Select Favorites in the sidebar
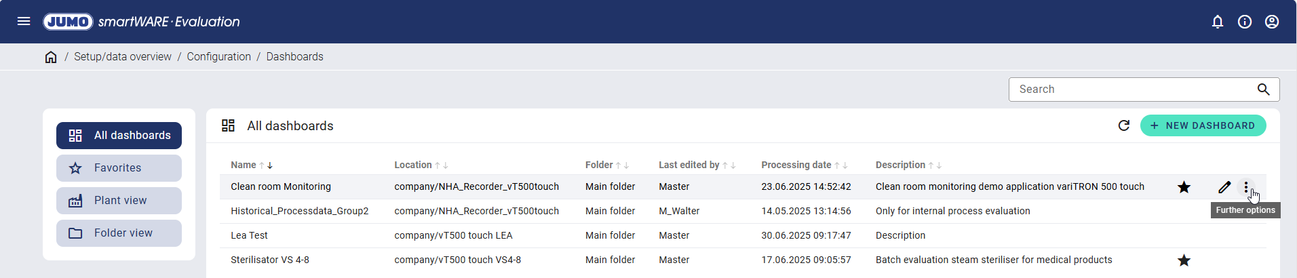1297x278 pixels. click(119, 168)
